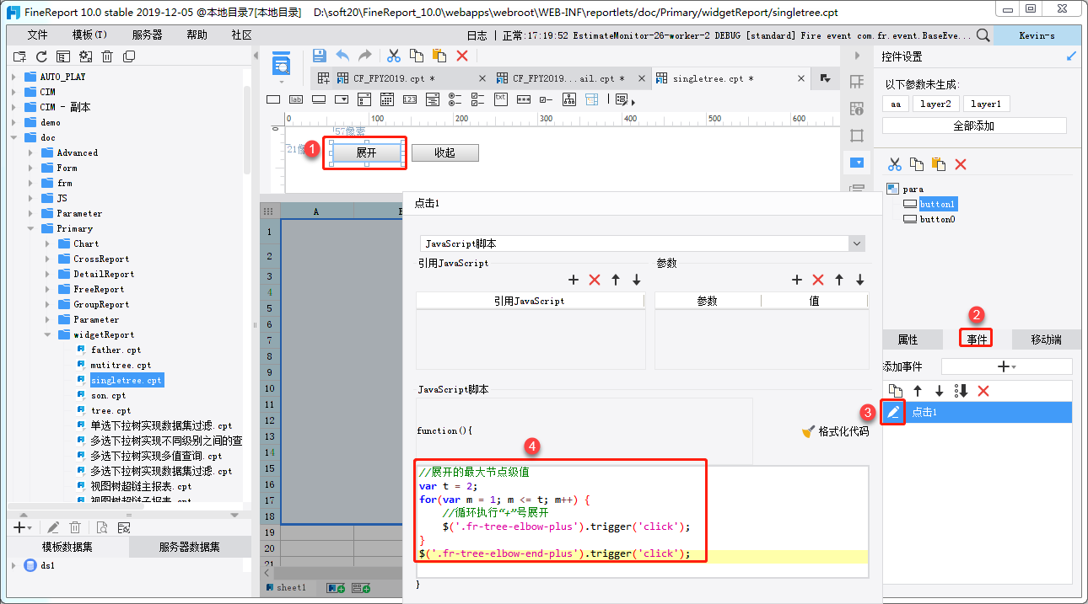Open the 服务器 menu

(x=148, y=35)
